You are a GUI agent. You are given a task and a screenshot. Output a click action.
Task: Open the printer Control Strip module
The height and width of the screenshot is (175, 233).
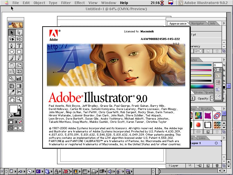point(95,171)
